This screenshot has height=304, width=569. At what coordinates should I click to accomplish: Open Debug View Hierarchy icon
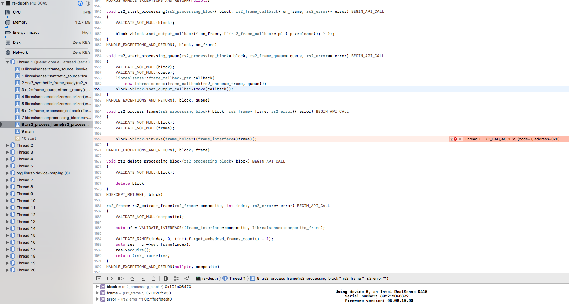(x=165, y=278)
